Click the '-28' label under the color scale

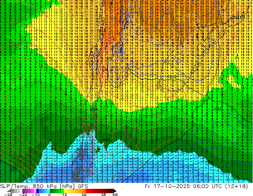coord(8,194)
